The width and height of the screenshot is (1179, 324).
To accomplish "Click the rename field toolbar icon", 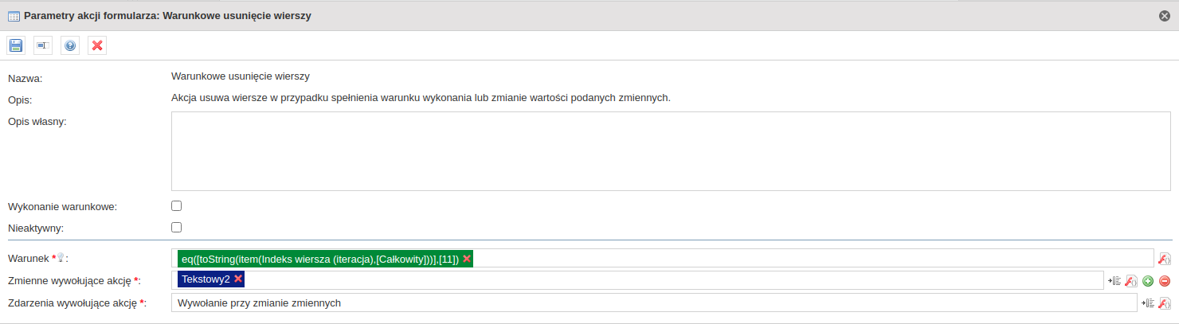I will 43,45.
